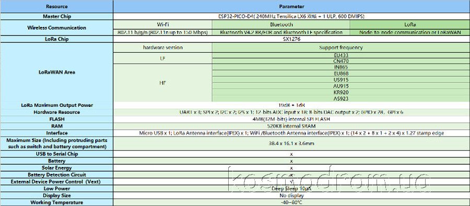
Task: Click the AS923 frequency cell
Action: 341,98
